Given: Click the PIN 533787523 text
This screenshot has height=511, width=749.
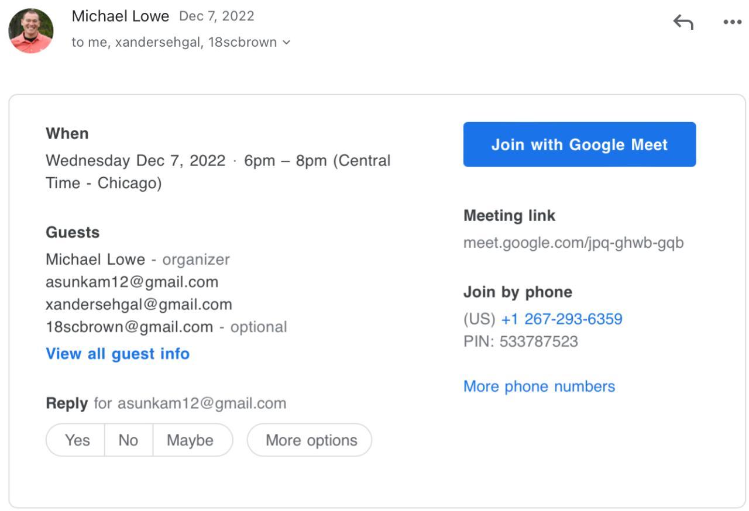Looking at the screenshot, I should click(x=520, y=341).
